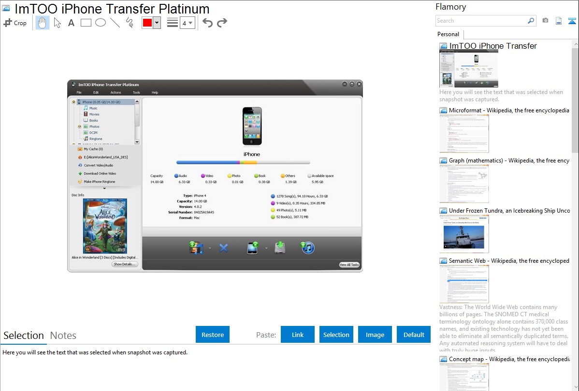Collapse the Photos tree node
The image size is (579, 391).
point(79,126)
